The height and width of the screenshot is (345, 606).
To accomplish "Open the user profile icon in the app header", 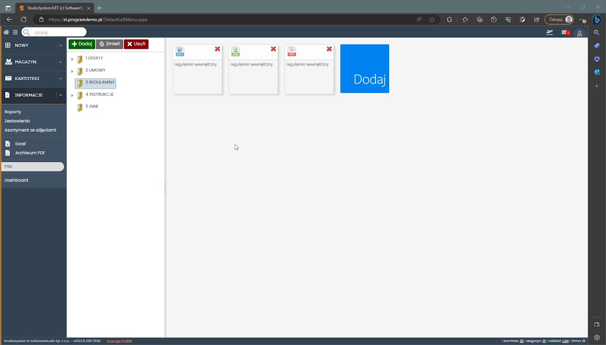I will (579, 33).
